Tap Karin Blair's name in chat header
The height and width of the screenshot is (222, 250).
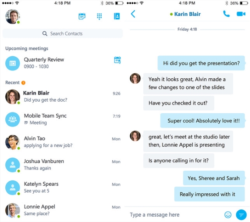(187, 14)
